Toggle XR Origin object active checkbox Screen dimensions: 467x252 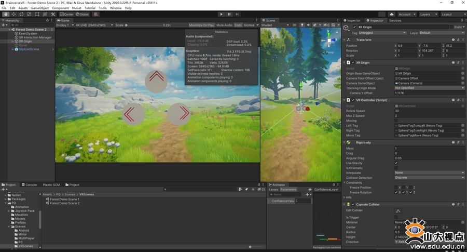[354, 27]
